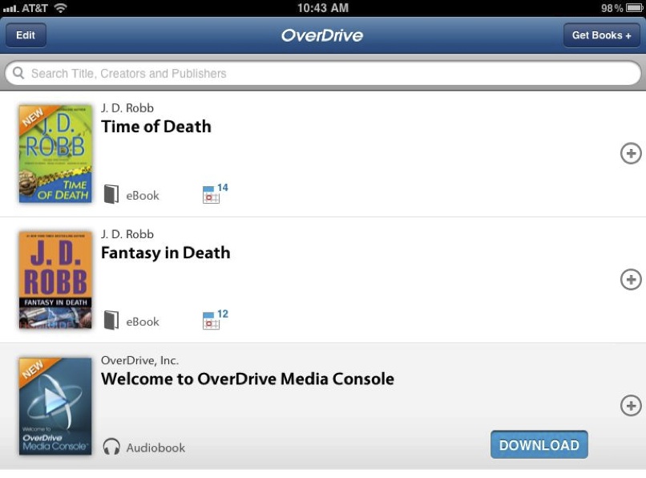646x478 pixels.
Task: Click author 'J. D. Robb' above Fantasy in Death
Action: (127, 234)
